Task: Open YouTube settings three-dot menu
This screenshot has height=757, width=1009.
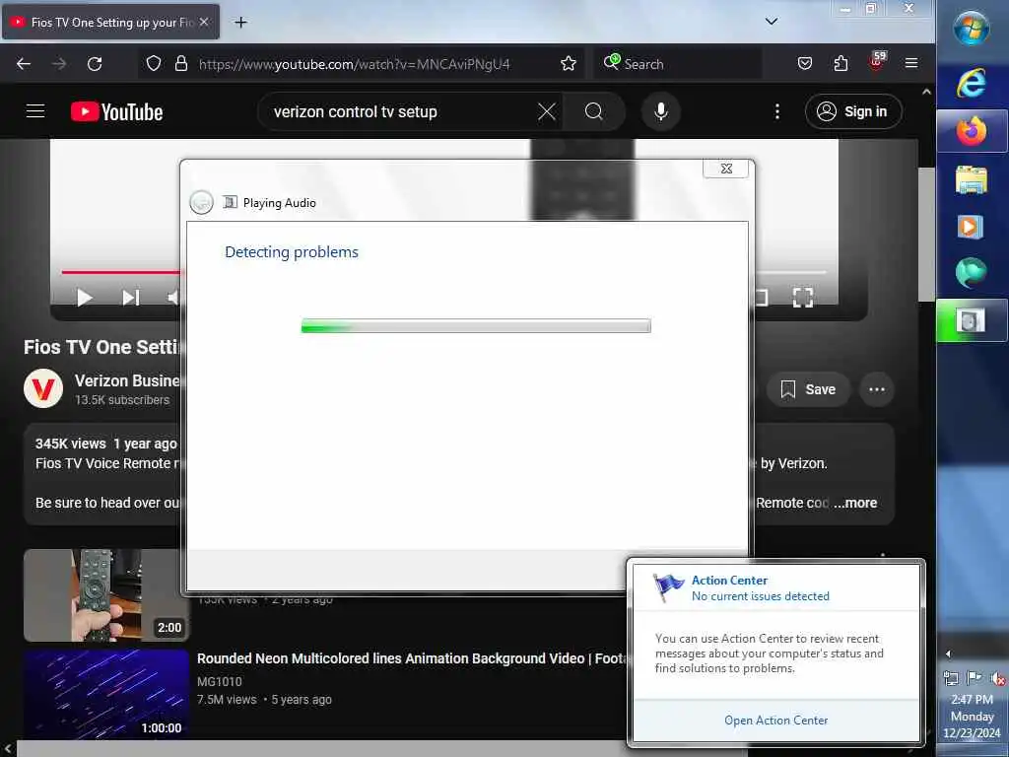Action: tap(777, 112)
